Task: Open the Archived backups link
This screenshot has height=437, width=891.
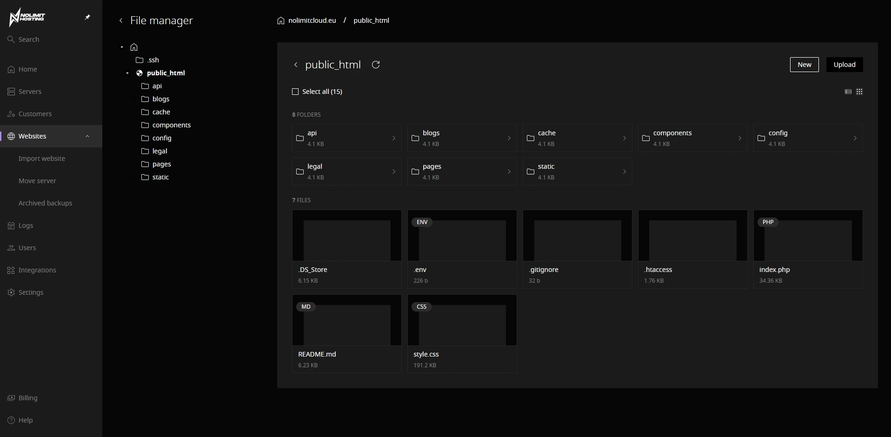Action: (x=46, y=203)
